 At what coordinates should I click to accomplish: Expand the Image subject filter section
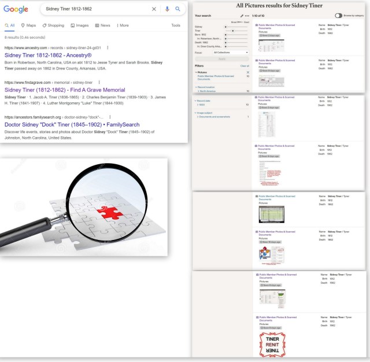tap(196, 113)
